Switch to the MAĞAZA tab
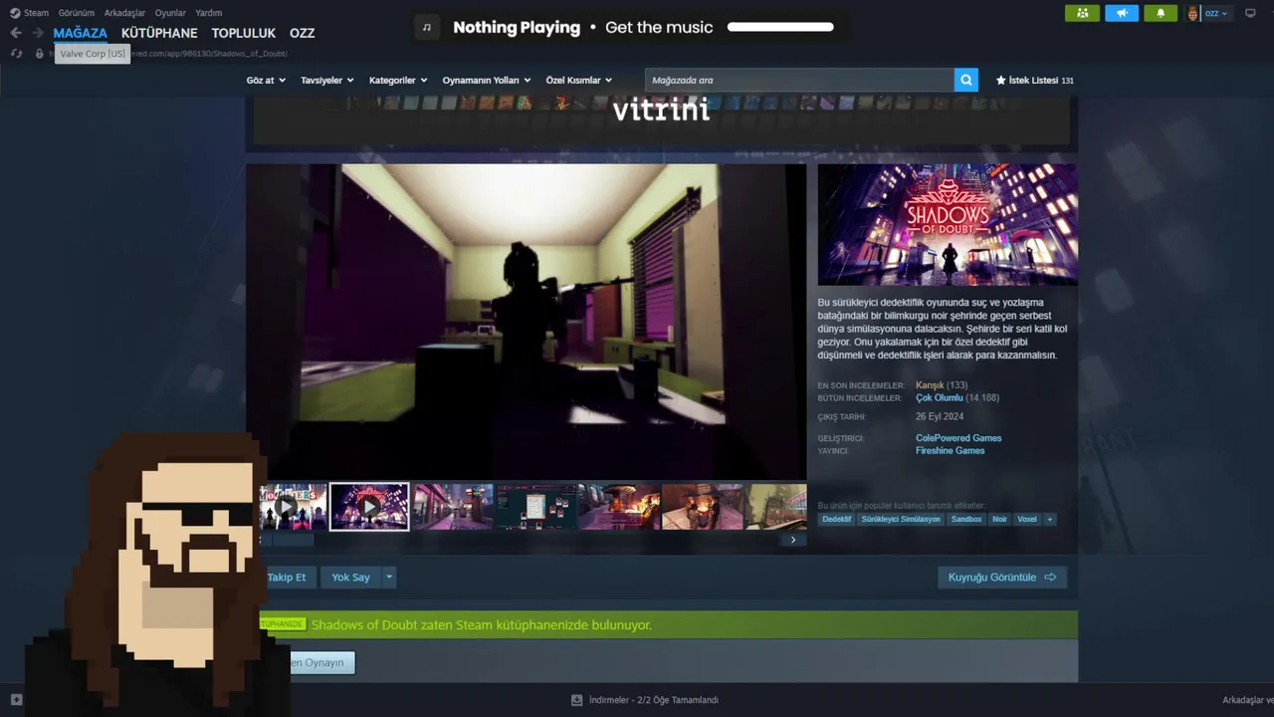Screen dimensions: 1274x717 pos(80,33)
